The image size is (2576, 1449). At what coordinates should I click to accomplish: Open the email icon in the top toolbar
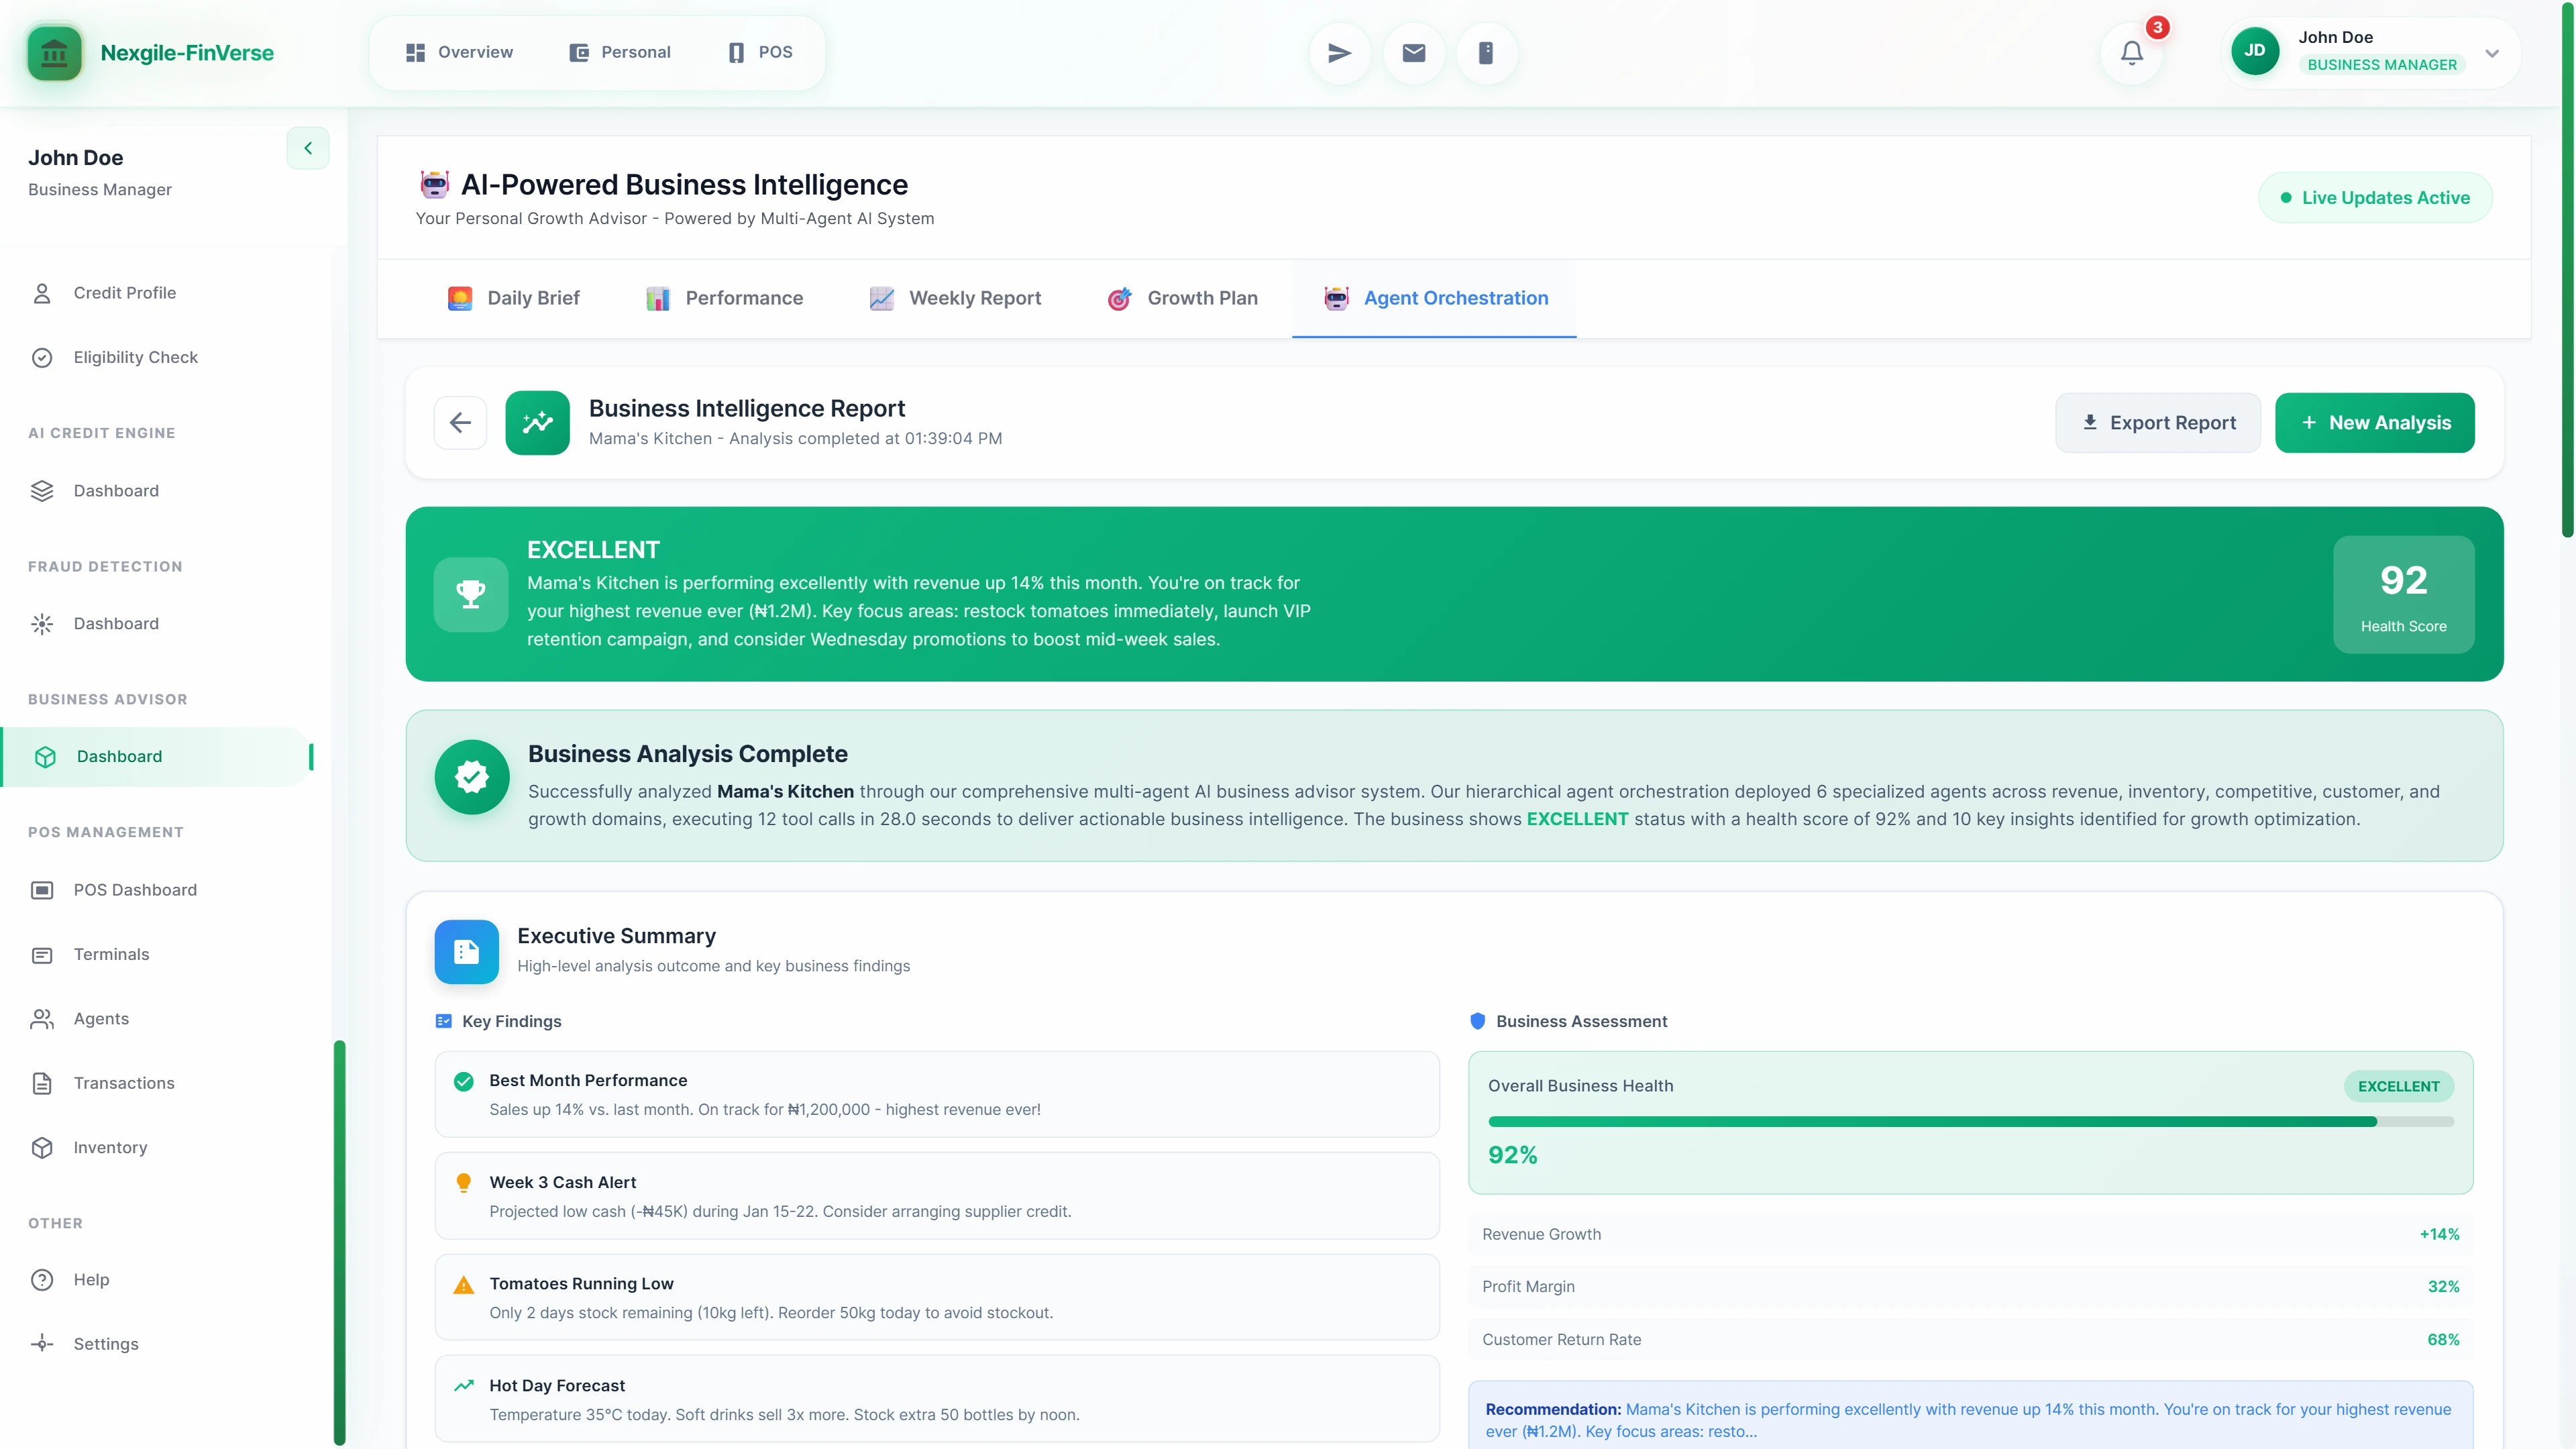pyautogui.click(x=1412, y=52)
